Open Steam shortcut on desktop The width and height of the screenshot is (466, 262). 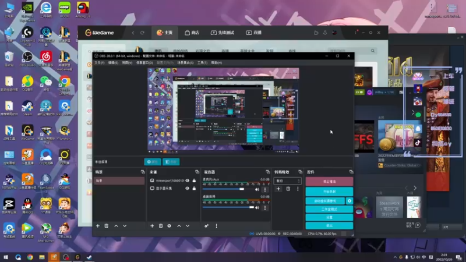pyautogui.click(x=27, y=108)
